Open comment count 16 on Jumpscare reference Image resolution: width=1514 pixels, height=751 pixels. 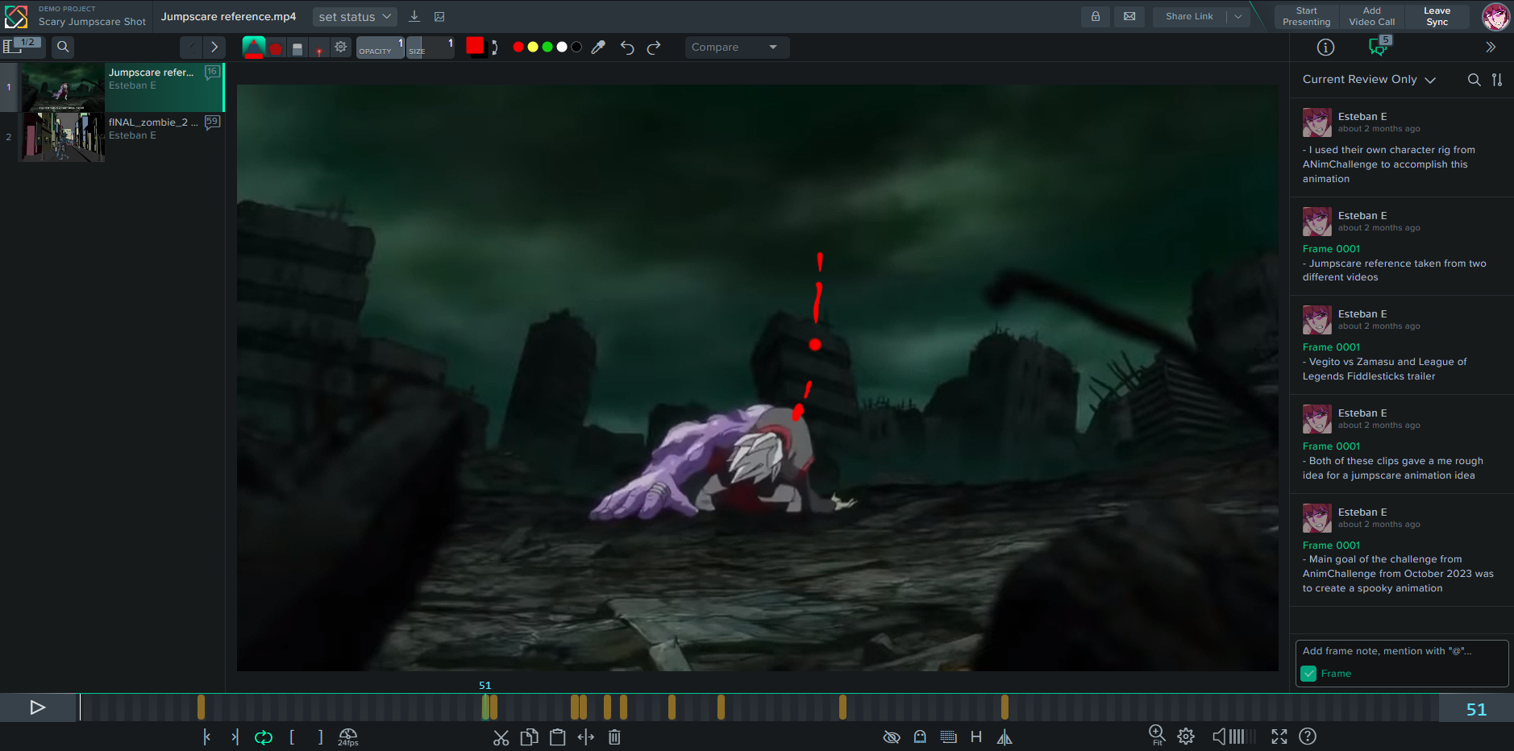pyautogui.click(x=212, y=73)
